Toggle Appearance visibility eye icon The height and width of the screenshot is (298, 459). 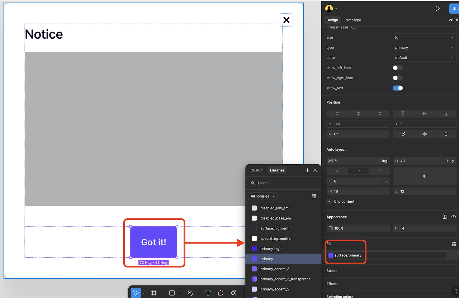(454, 217)
